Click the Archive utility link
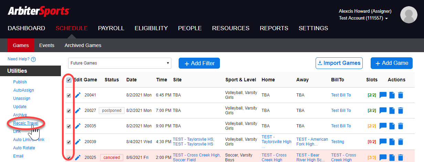This screenshot has height=162, width=424. (x=20, y=115)
